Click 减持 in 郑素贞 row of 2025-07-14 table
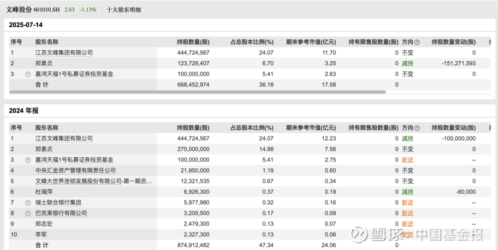Screen dimensions: 498x250 408,63
